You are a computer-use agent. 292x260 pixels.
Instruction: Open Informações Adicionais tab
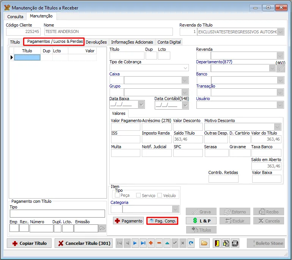point(132,42)
